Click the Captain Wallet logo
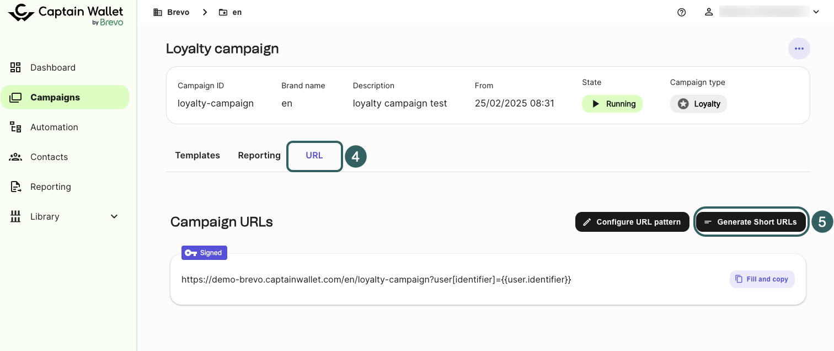Viewport: 834px width, 351px height. 66,14
